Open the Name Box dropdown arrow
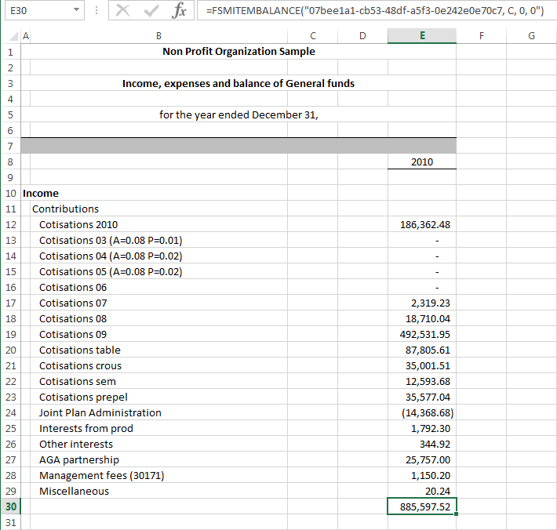This screenshot has width=557, height=530. tap(76, 11)
